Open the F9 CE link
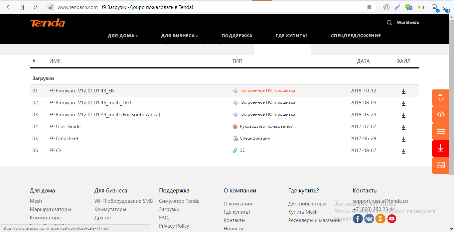 56,151
